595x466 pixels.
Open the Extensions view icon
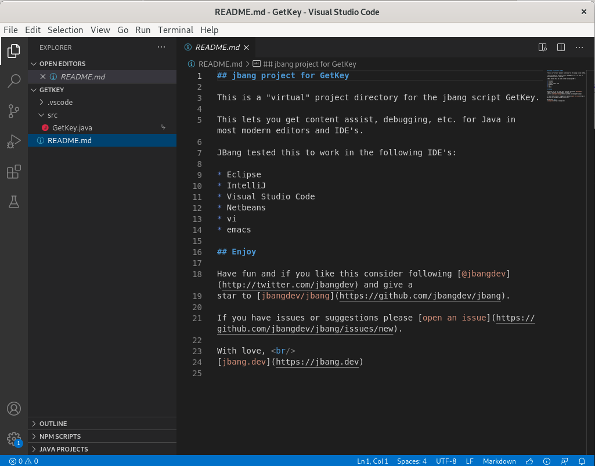coord(14,172)
